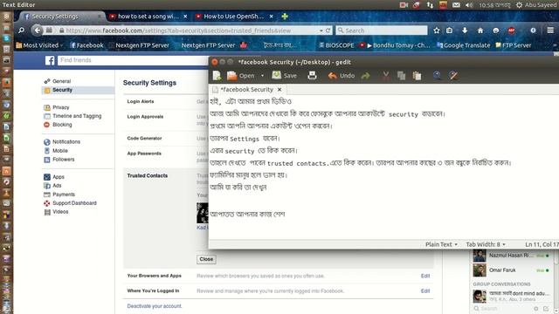Image resolution: width=559 pixels, height=314 pixels.
Task: Undo the last edit in gedit
Action: (342, 76)
